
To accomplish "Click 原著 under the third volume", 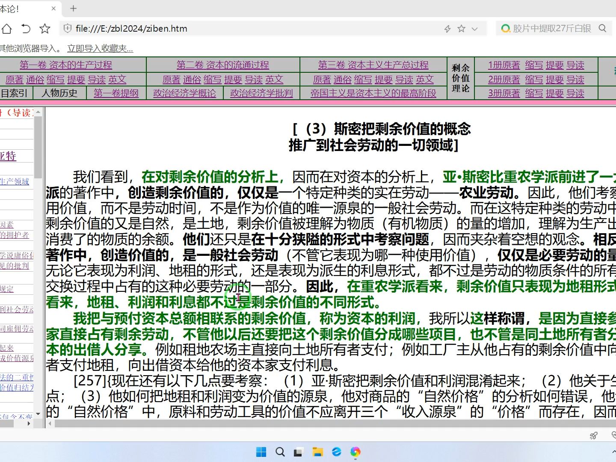I will point(322,80).
